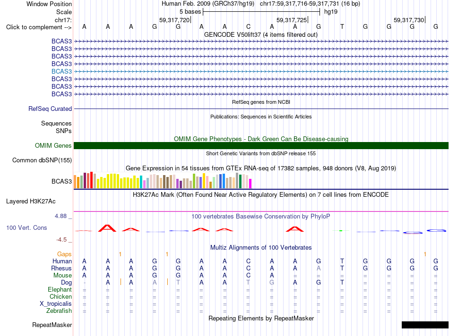Open the Common dbSNP(155) track label
Screen dimensions: 449x336
pos(42,160)
